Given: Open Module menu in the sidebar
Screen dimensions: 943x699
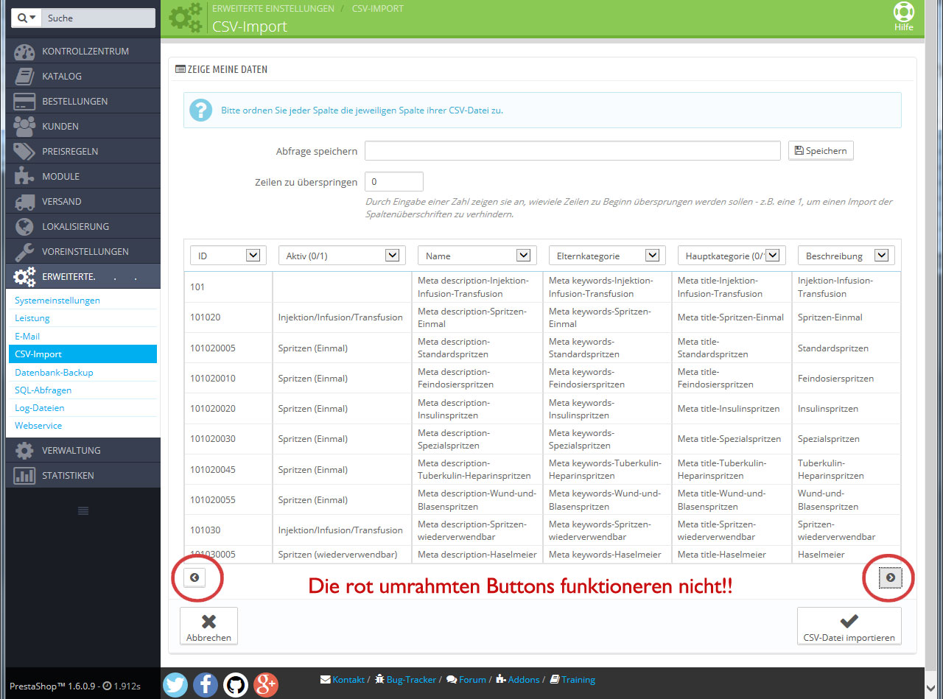Looking at the screenshot, I should [x=83, y=176].
